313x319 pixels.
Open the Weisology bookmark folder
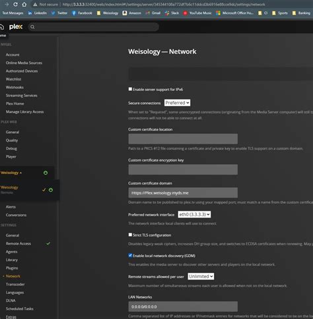[108, 13]
